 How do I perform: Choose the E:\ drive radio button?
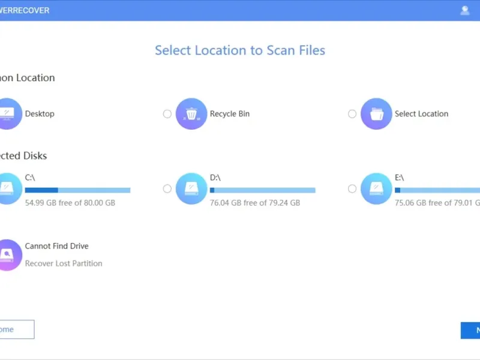pos(352,188)
